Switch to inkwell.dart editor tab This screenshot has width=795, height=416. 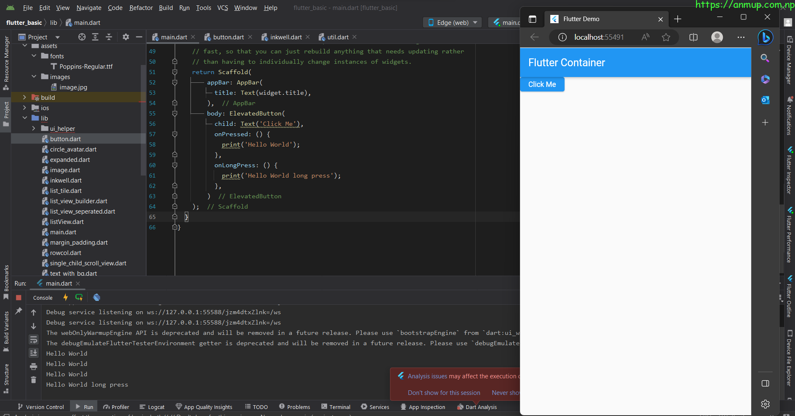pyautogui.click(x=286, y=37)
